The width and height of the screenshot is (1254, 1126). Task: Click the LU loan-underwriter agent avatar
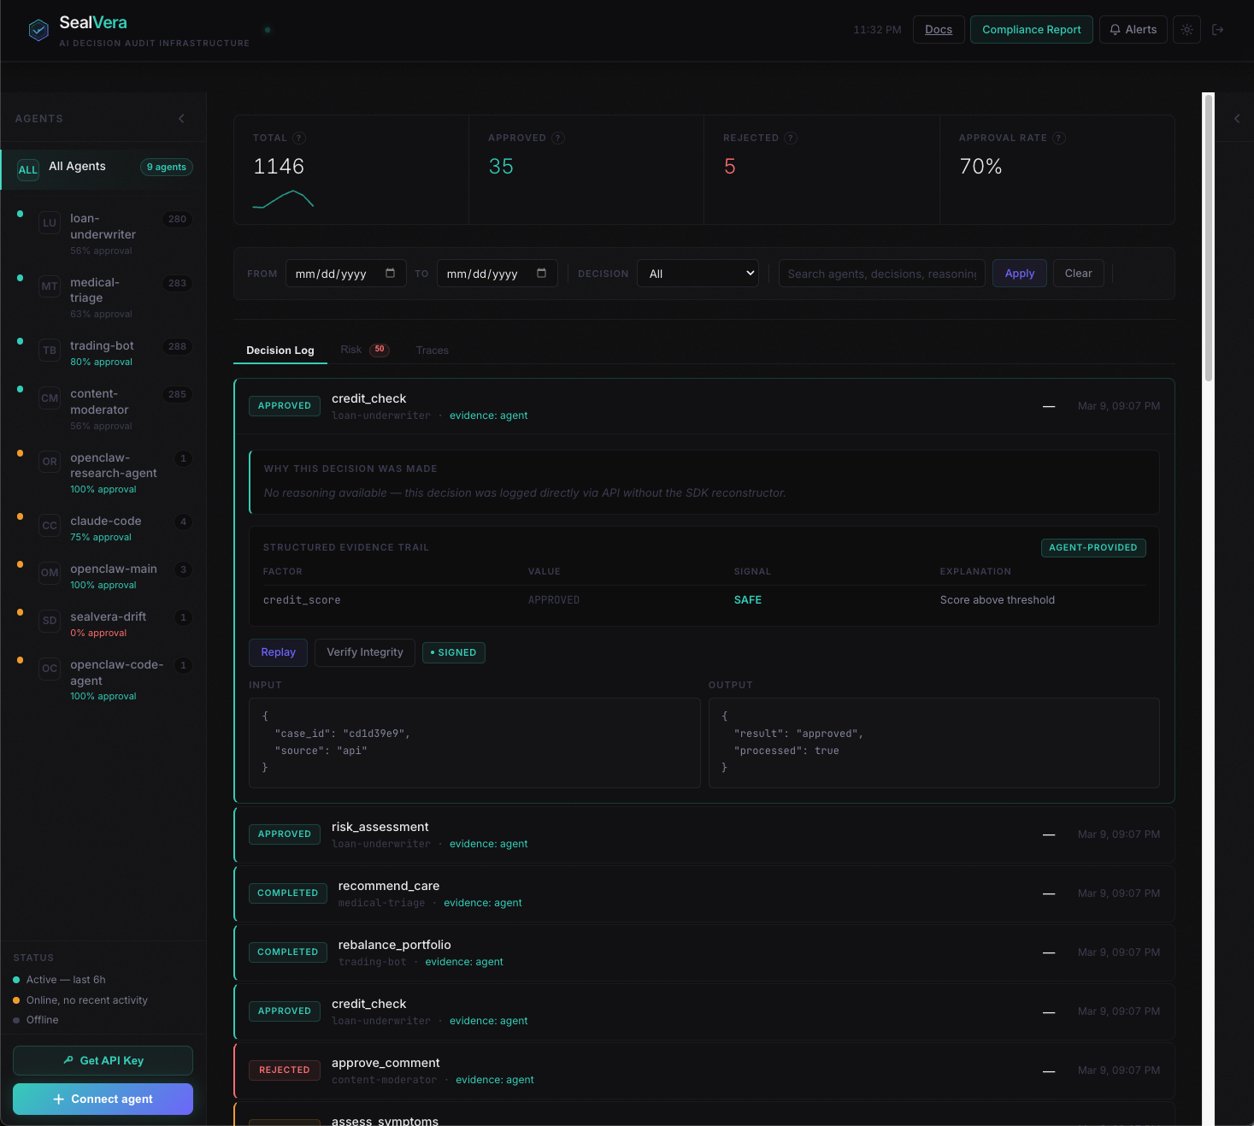(x=50, y=223)
